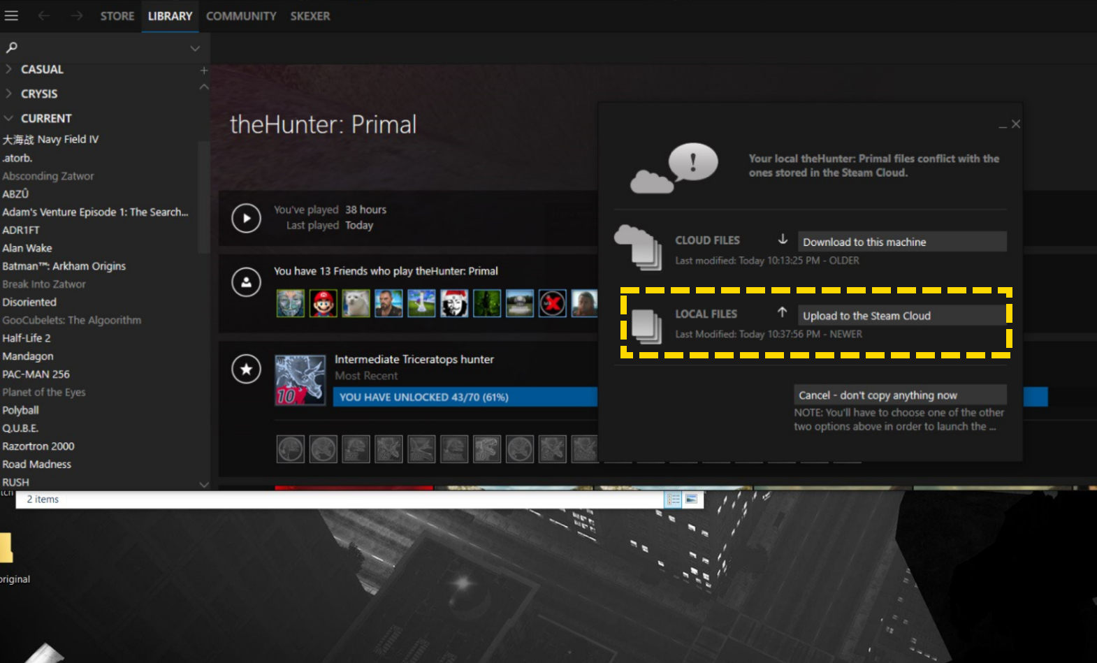Select Mandagon in the game list
Image resolution: width=1097 pixels, height=663 pixels.
[28, 356]
